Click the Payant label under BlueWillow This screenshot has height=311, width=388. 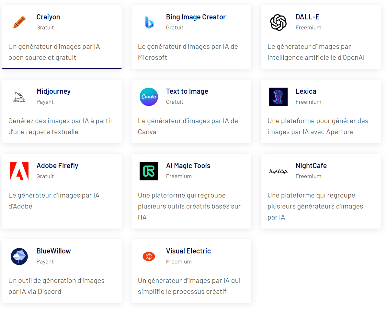(x=45, y=262)
